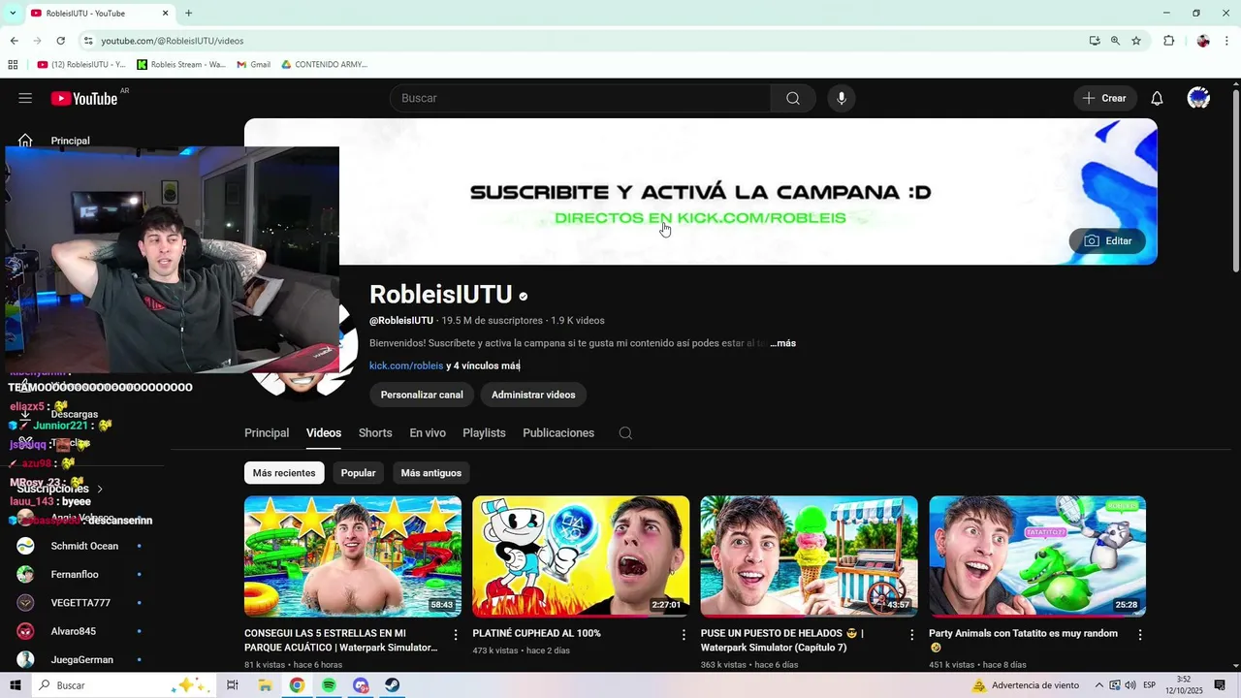1241x698 pixels.
Task: Open Windows Start menu
Action: click(16, 685)
